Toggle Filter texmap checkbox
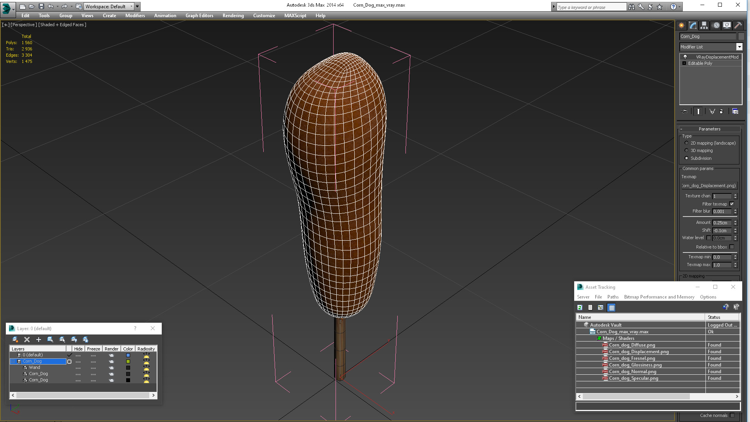Viewport: 750px width, 422px height. click(x=732, y=204)
